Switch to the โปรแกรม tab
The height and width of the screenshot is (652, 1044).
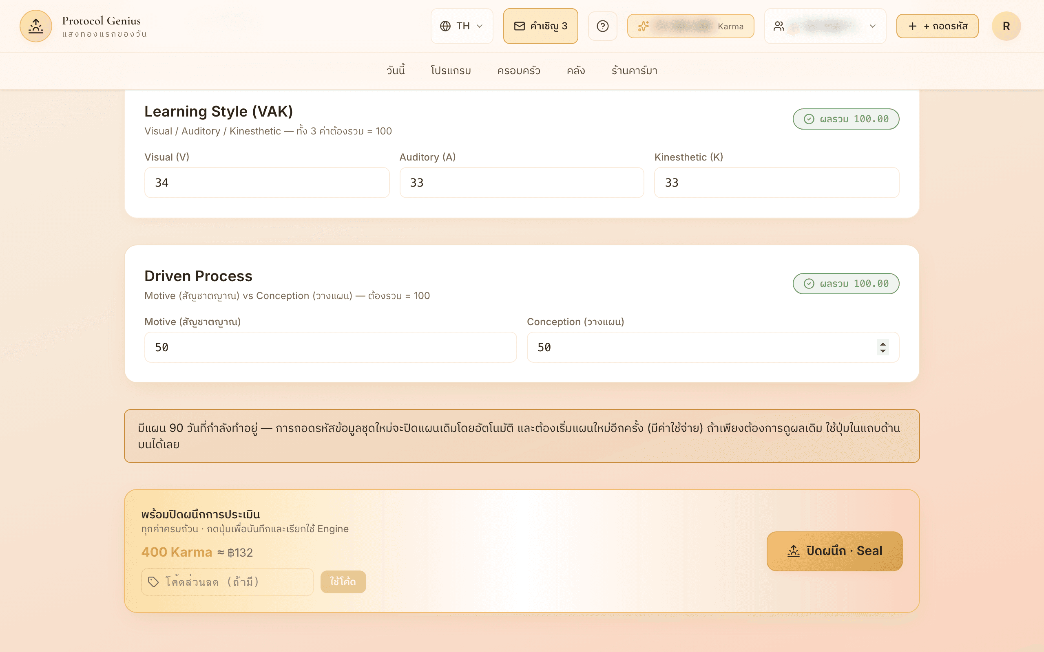[451, 71]
